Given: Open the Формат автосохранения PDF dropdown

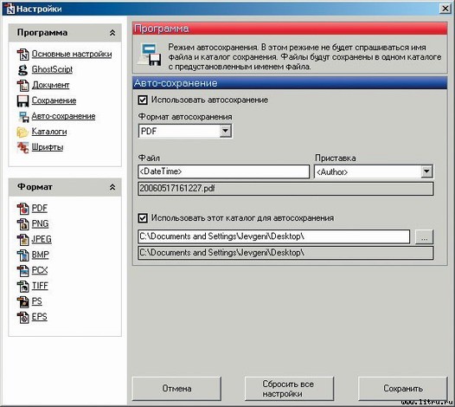Looking at the screenshot, I should (x=226, y=131).
